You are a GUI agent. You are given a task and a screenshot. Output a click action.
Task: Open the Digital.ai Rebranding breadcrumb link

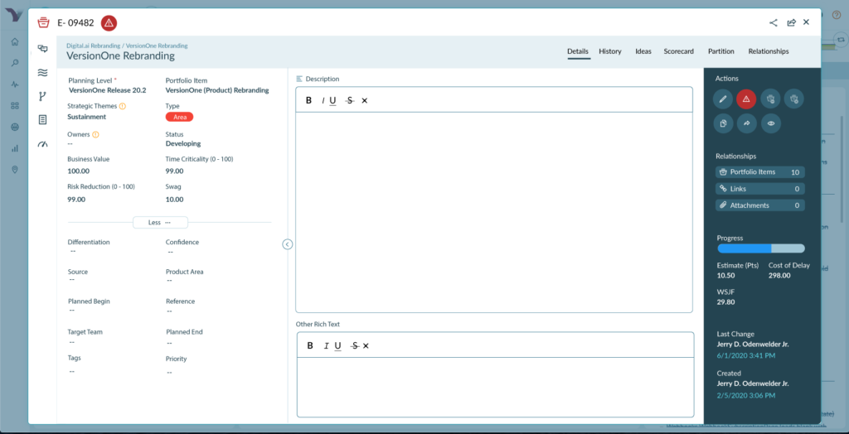(x=95, y=46)
